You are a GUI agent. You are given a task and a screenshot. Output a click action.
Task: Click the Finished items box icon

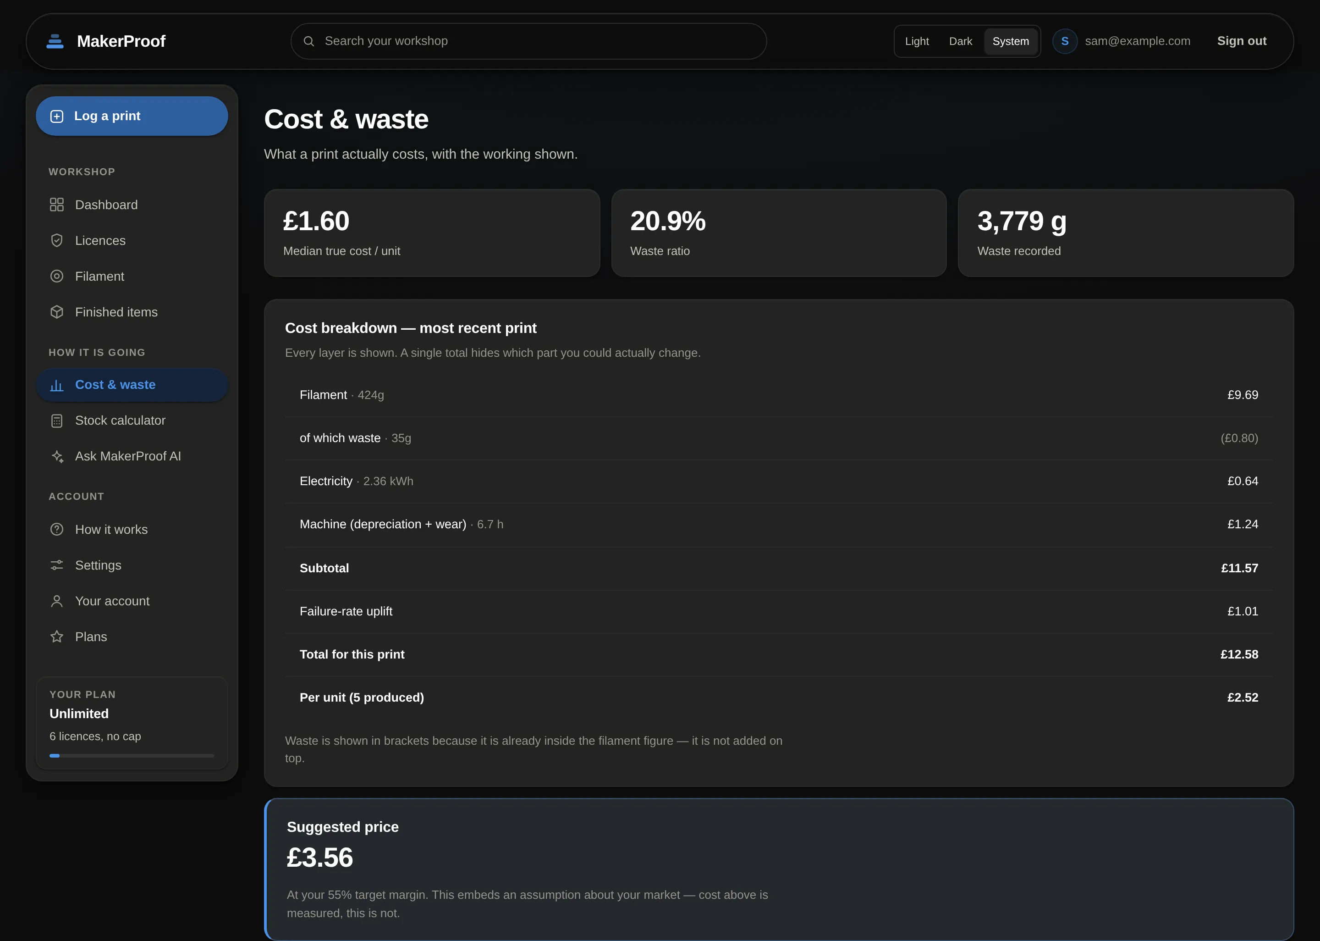pos(57,312)
